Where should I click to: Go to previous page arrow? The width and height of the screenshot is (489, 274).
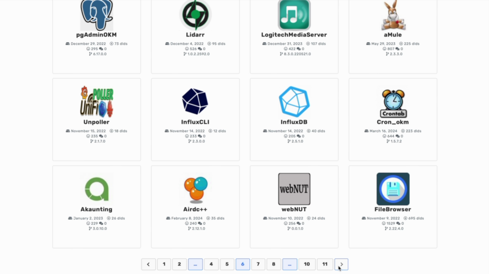[148, 264]
